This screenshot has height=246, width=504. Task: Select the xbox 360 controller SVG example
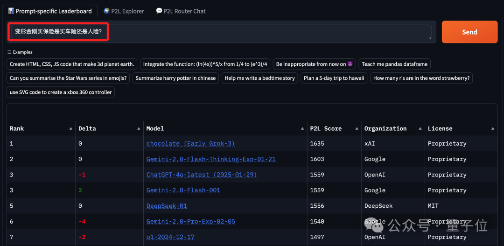pyautogui.click(x=61, y=92)
